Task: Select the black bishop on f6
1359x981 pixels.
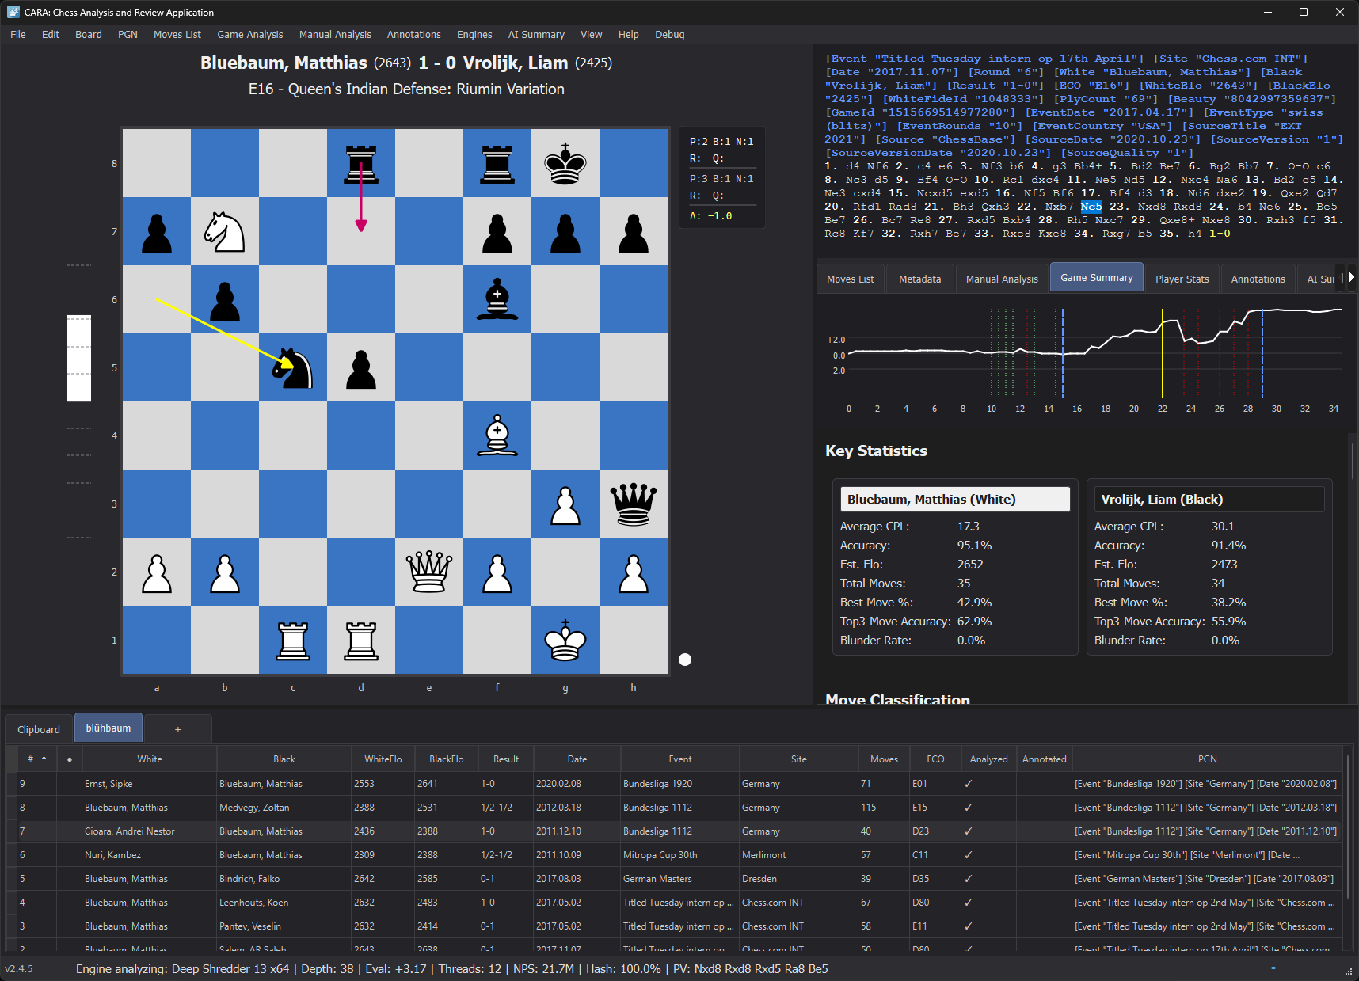Action: [497, 300]
